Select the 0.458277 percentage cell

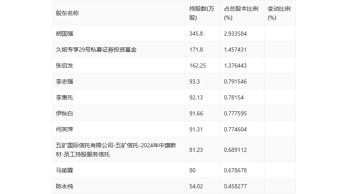pyautogui.click(x=235, y=186)
